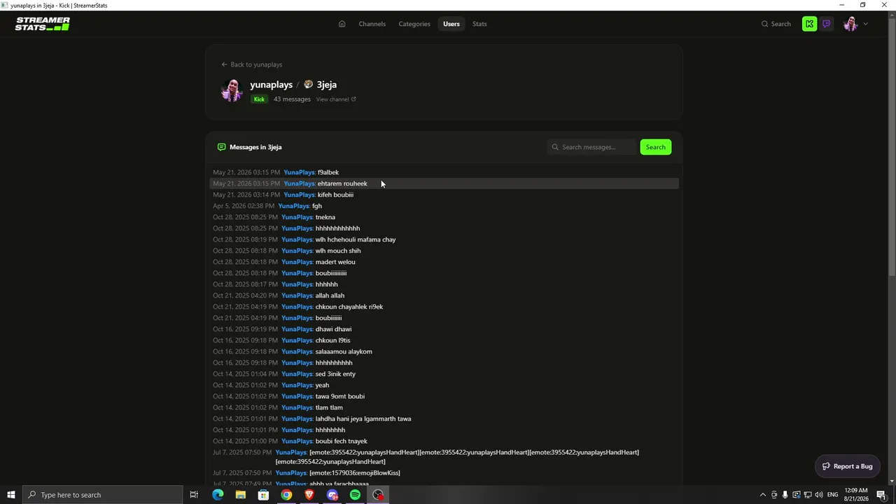
Task: Open Microsoft Store from the taskbar
Action: [263, 495]
